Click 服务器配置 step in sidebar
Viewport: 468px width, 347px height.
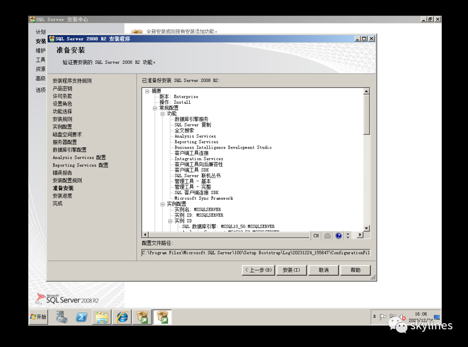65,143
